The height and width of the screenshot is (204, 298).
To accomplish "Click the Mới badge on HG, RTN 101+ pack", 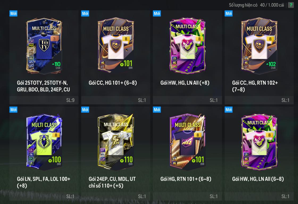I will 157,110.
